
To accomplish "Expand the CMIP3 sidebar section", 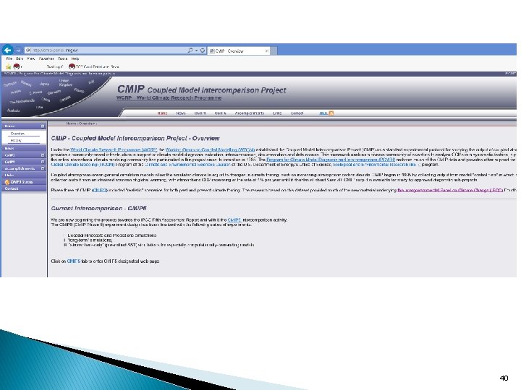I will 43,155.
